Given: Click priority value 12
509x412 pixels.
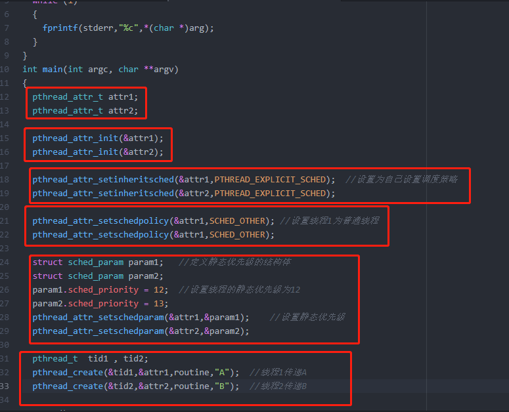Looking at the screenshot, I should [159, 290].
